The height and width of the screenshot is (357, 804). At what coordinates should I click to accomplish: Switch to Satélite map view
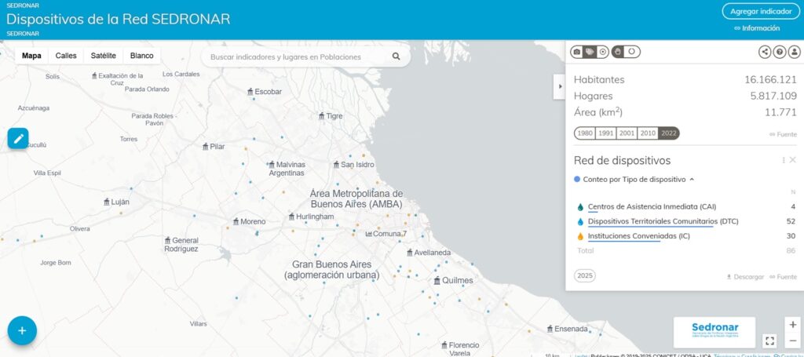coord(104,56)
